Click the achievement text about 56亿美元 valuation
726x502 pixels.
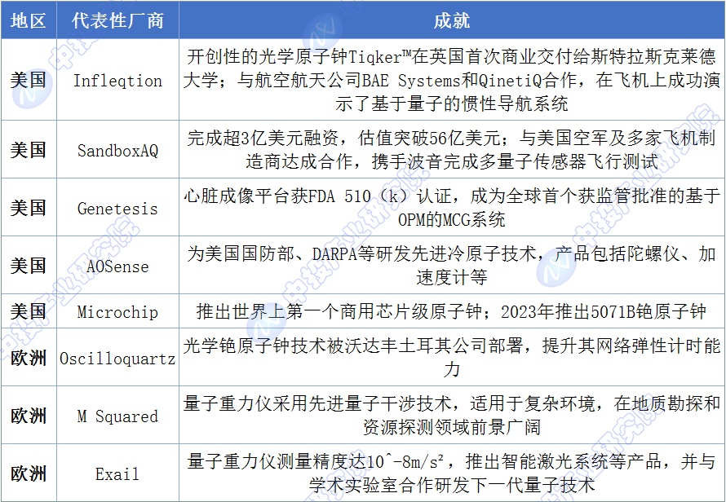tap(452, 150)
